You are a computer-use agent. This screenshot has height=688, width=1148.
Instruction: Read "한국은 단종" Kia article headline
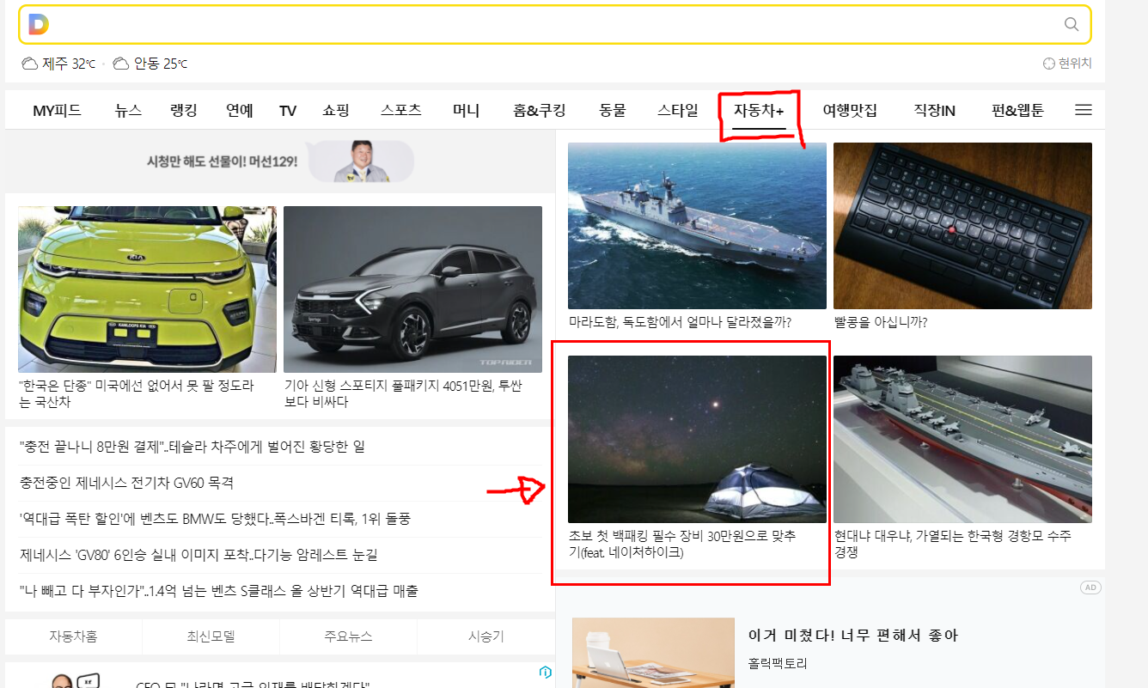pos(136,393)
